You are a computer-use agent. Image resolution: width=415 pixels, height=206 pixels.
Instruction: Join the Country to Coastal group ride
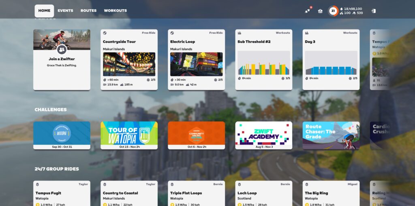[129, 193]
